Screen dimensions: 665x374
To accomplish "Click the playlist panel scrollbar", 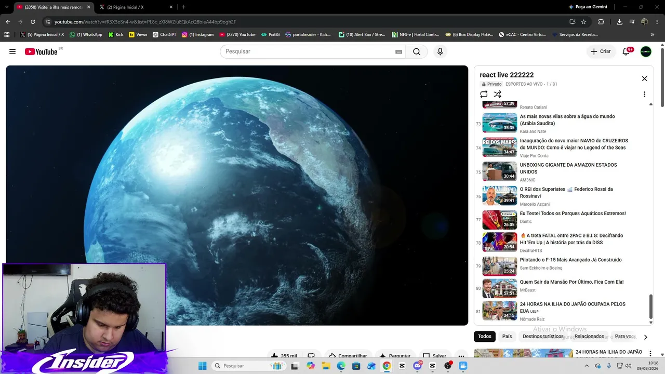I will 650,306.
